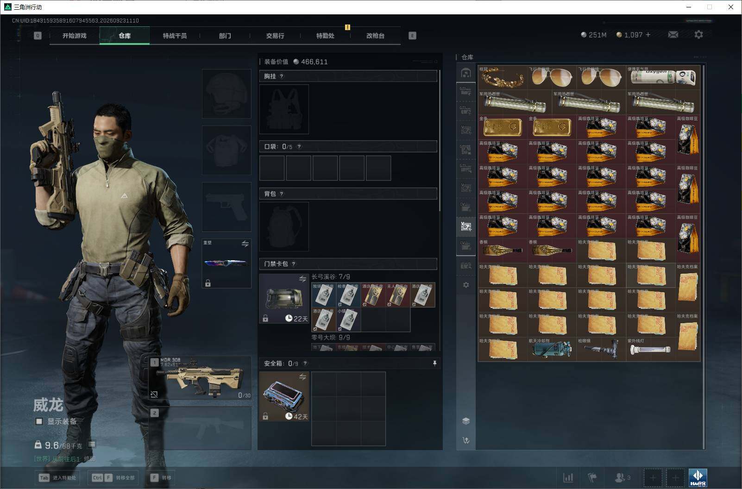This screenshot has height=489, width=742.
Task: Click the 进入特勤处 button
Action: 57,478
